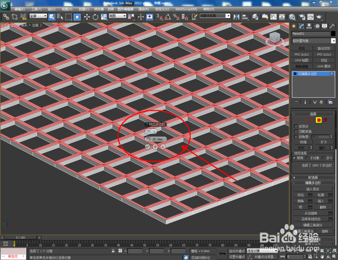Switch to the Utilities hammer tab
Image resolution: width=338 pixels, height=260 pixels.
click(x=332, y=26)
